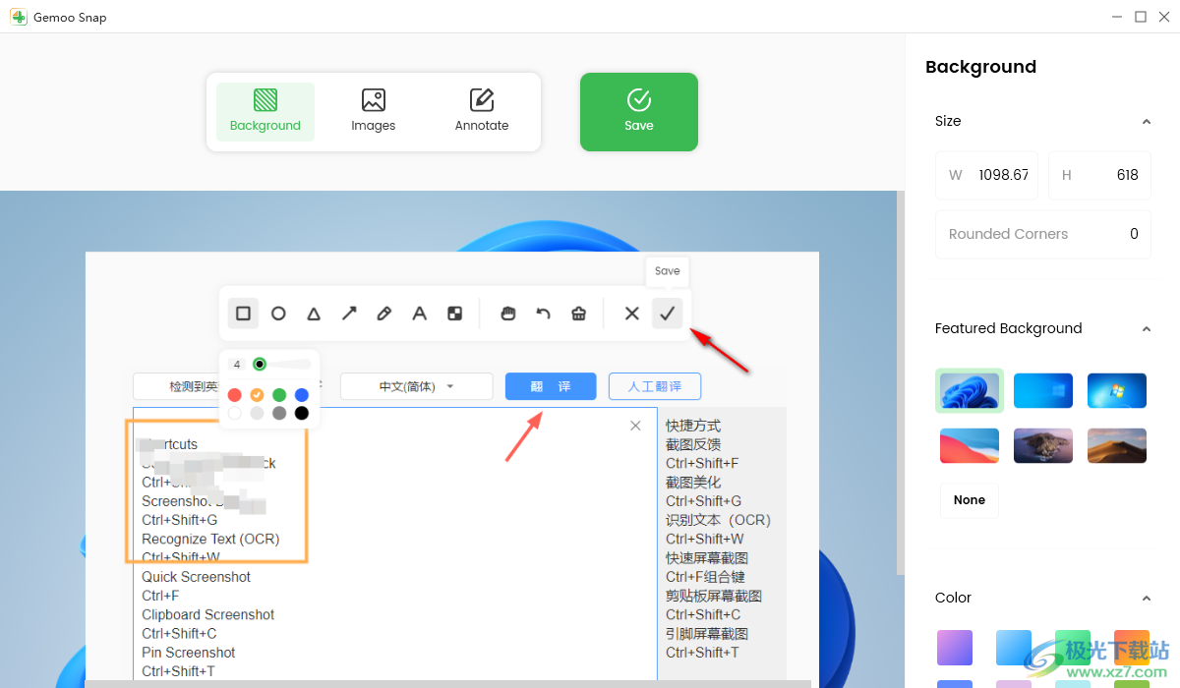Pick the orange checked stroke color
The height and width of the screenshot is (688, 1180).
pos(257,395)
